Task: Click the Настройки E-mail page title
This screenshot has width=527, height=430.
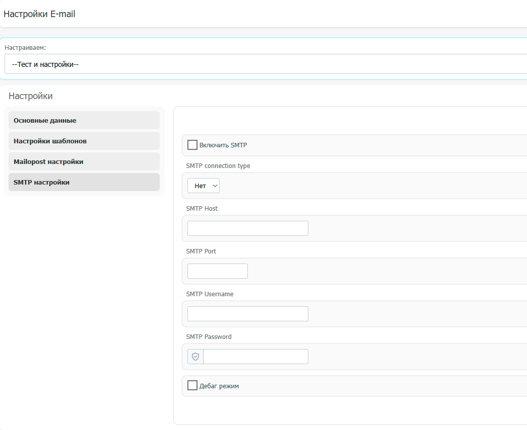Action: pyautogui.click(x=39, y=14)
